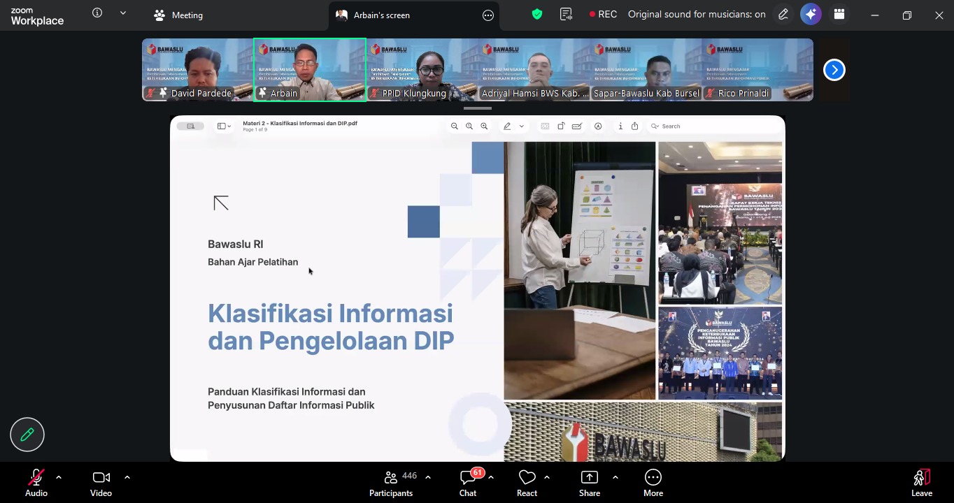Click the Leave meeting button
This screenshot has width=954, height=503.
(922, 483)
